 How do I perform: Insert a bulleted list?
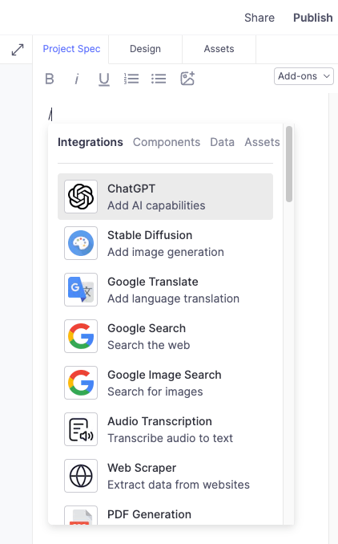click(159, 79)
